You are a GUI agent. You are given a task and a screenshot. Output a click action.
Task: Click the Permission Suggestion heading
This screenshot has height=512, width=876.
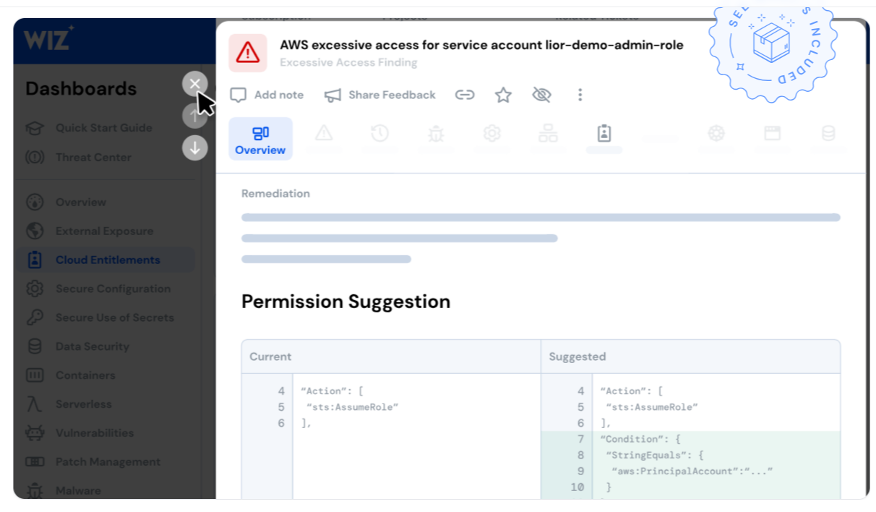[345, 302]
